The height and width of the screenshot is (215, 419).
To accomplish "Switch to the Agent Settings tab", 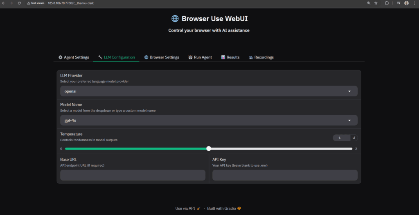I will coord(74,57).
